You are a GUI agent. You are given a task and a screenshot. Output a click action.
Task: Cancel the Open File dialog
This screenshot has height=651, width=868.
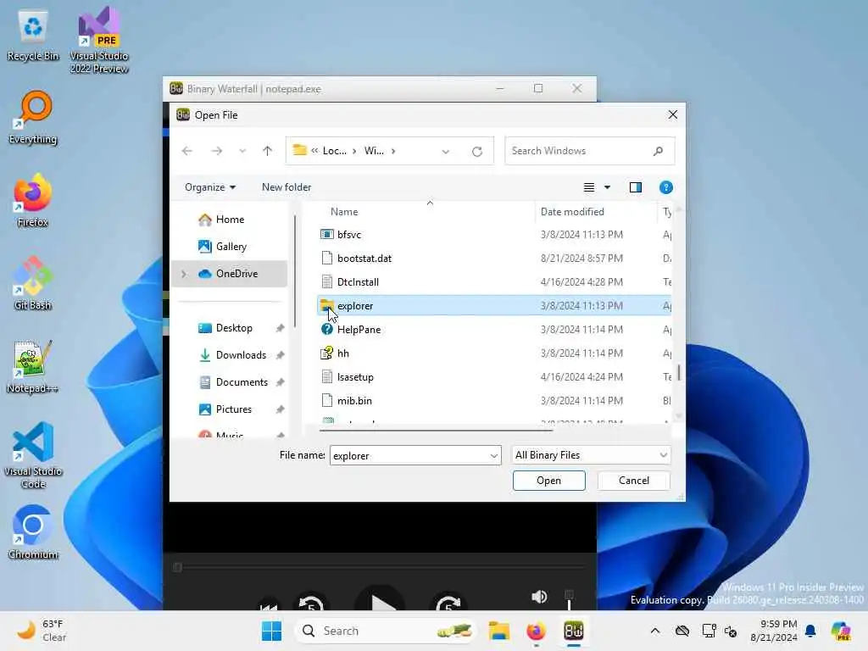click(634, 481)
